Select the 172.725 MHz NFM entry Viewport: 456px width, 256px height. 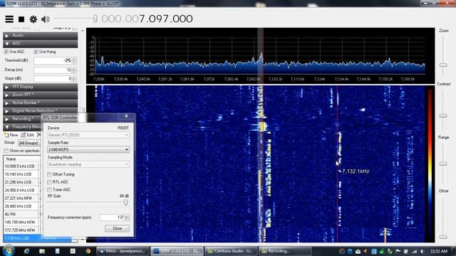[22, 230]
